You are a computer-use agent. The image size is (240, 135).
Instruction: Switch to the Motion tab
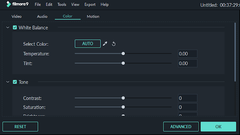[93, 16]
